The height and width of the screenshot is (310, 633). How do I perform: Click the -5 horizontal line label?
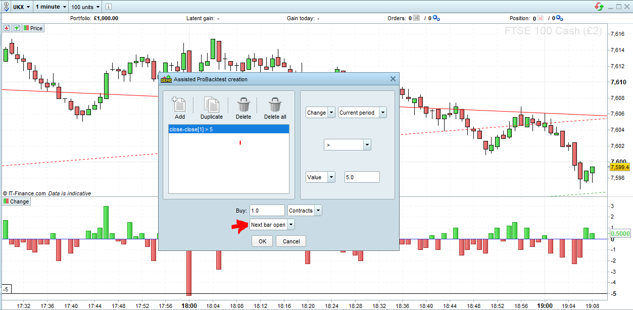tap(6, 289)
